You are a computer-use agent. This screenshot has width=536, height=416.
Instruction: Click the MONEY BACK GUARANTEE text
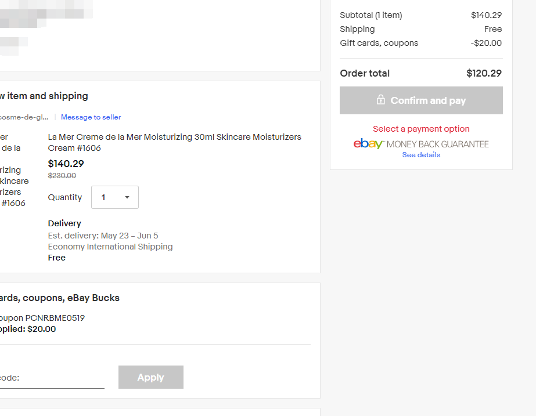coord(437,144)
